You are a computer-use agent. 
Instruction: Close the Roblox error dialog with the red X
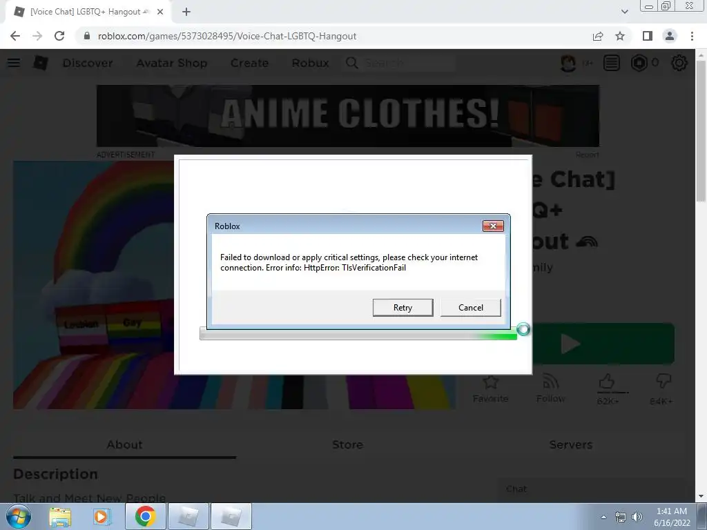tap(493, 226)
